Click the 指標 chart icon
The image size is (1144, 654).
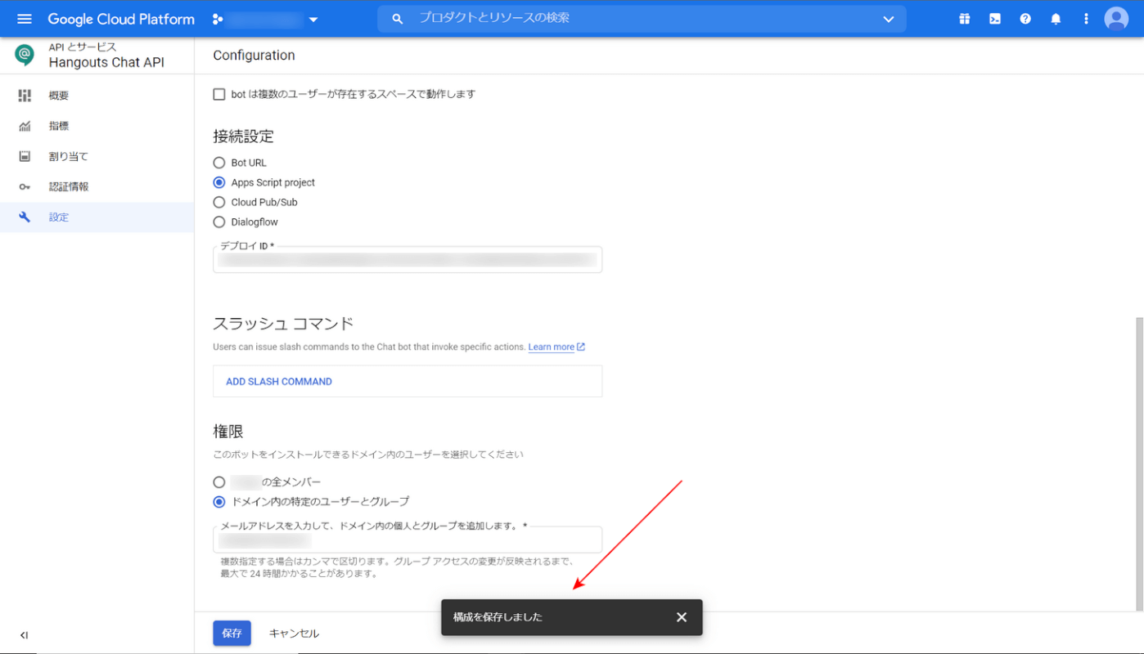25,126
